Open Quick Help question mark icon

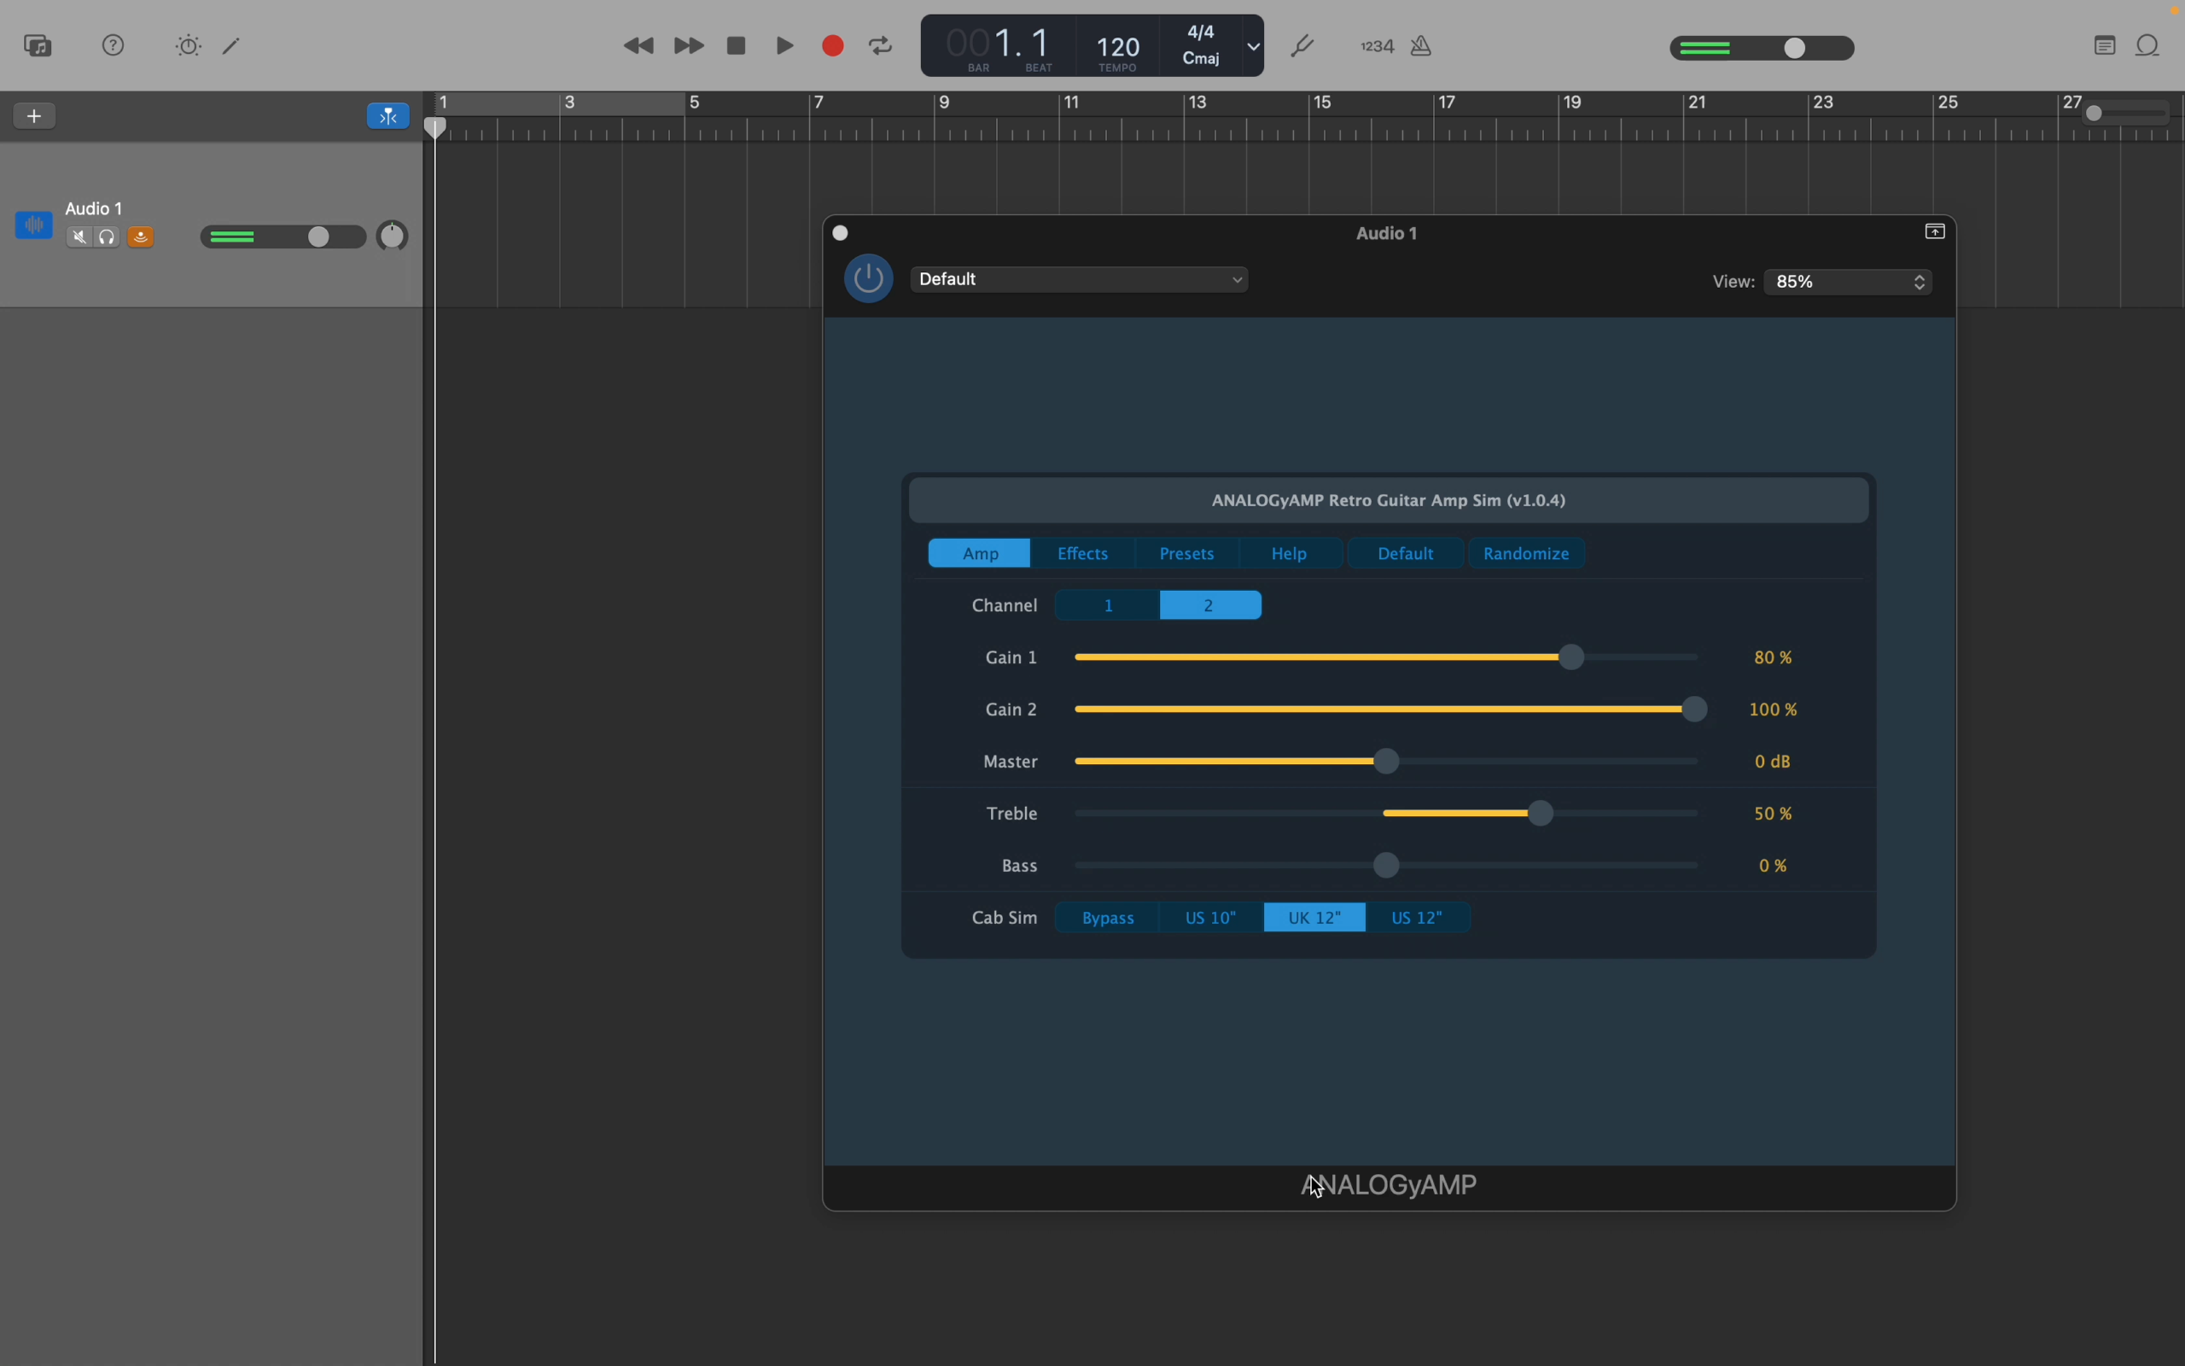click(x=114, y=45)
